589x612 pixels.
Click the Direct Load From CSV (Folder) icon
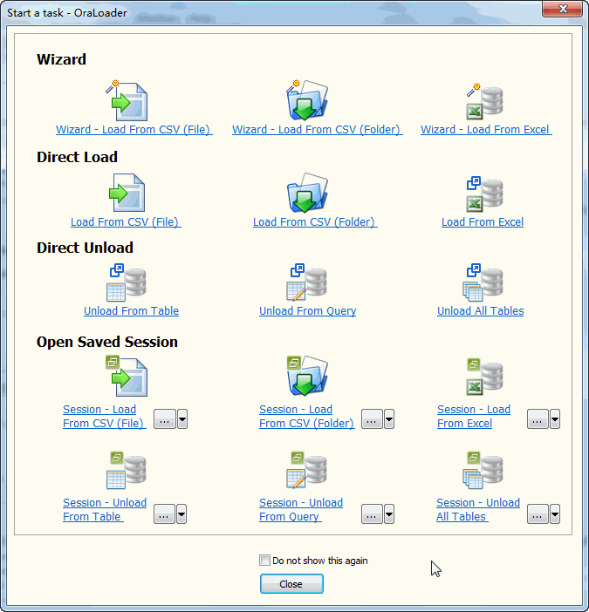point(307,193)
